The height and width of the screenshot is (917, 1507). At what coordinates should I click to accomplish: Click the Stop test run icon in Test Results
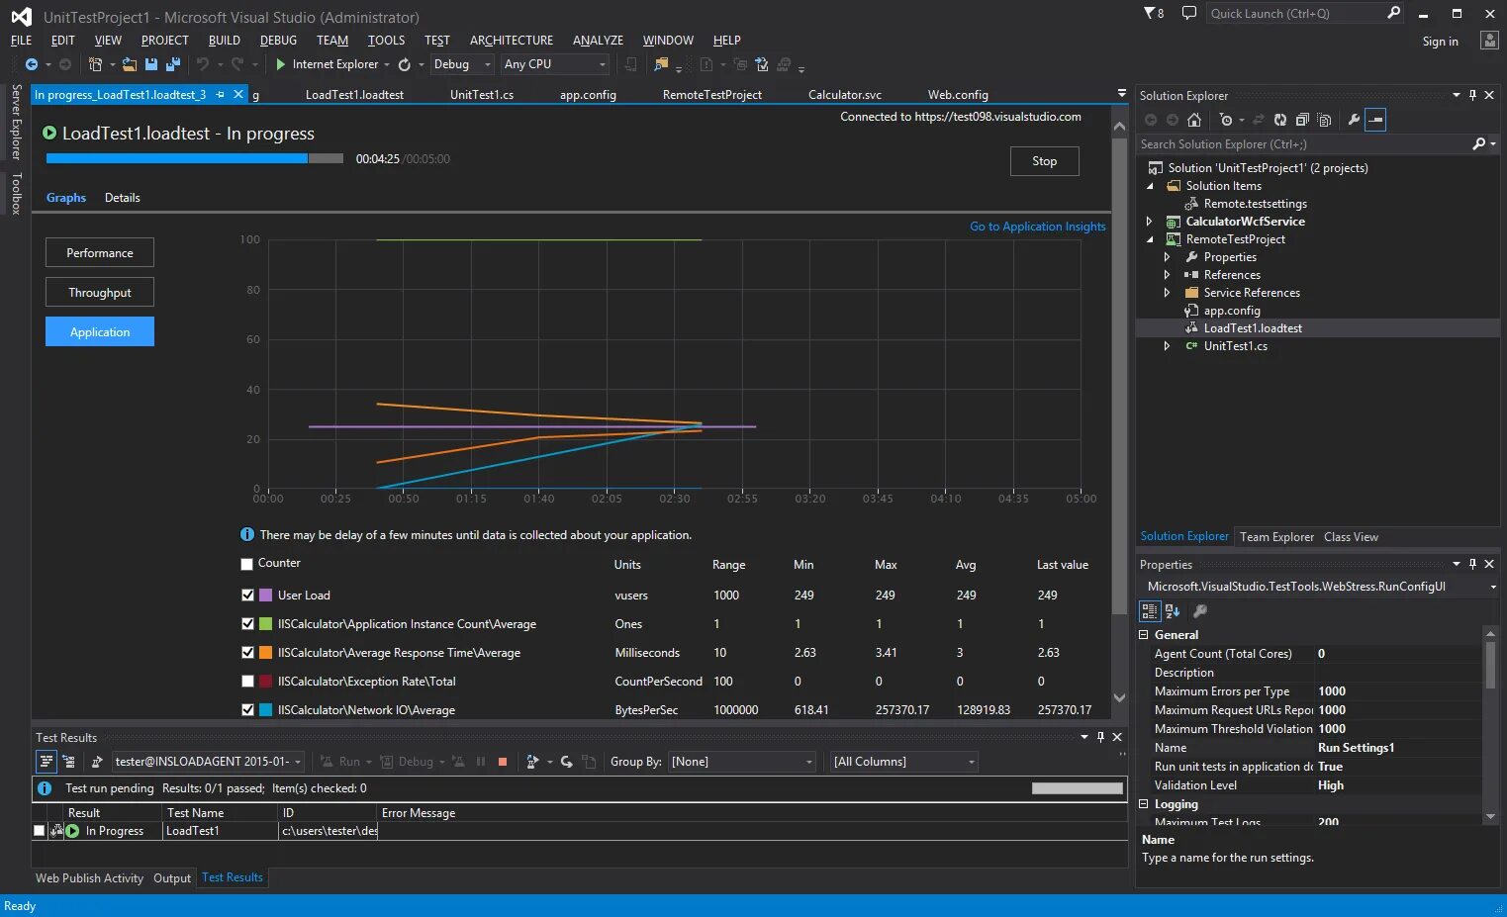(503, 762)
